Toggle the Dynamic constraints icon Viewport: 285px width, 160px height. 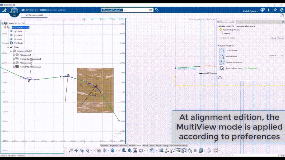click(x=222, y=62)
